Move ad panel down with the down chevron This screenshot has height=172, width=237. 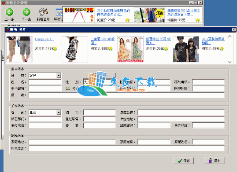point(230,62)
